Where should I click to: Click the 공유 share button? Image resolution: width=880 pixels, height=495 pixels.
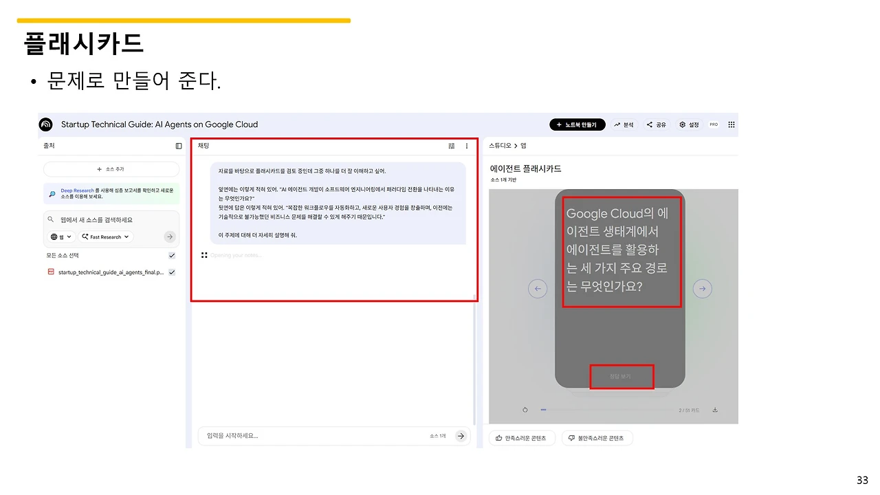point(657,124)
